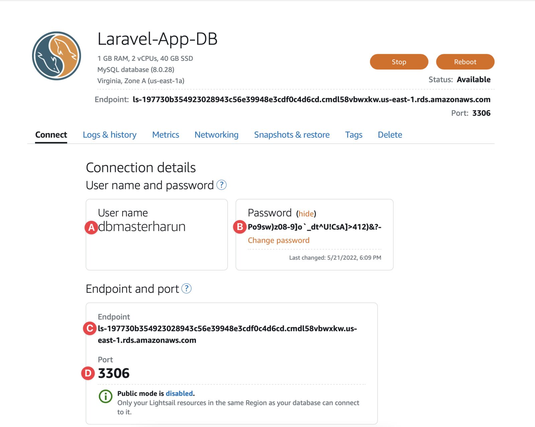Open help icon beside User name and password

pyautogui.click(x=221, y=185)
